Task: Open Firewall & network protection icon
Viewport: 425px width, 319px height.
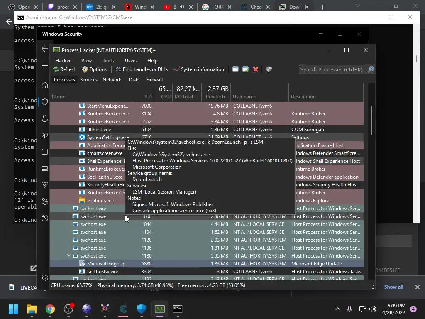Action: coord(45,135)
